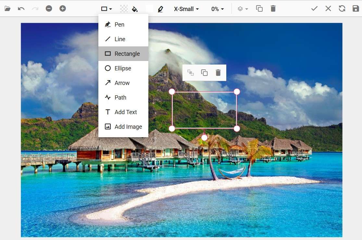Undo the last action
The image size is (362, 240).
(21, 9)
